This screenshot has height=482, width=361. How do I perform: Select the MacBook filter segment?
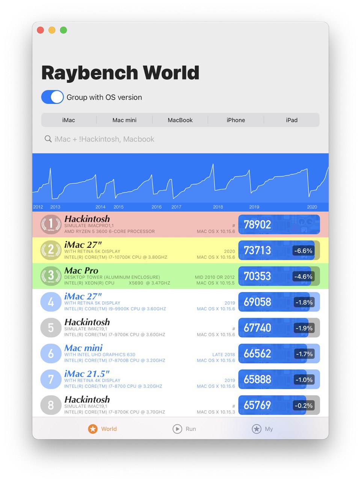(x=180, y=120)
